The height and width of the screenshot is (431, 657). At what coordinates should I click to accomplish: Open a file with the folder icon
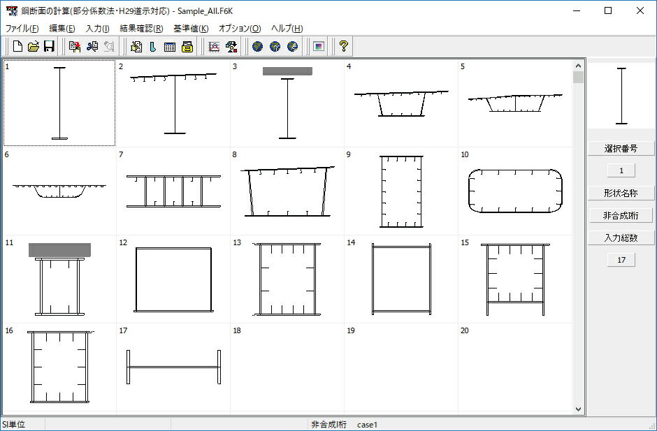click(x=33, y=46)
